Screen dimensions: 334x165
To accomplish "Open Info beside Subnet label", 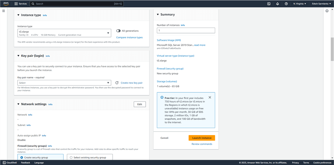I will coord(28,125).
